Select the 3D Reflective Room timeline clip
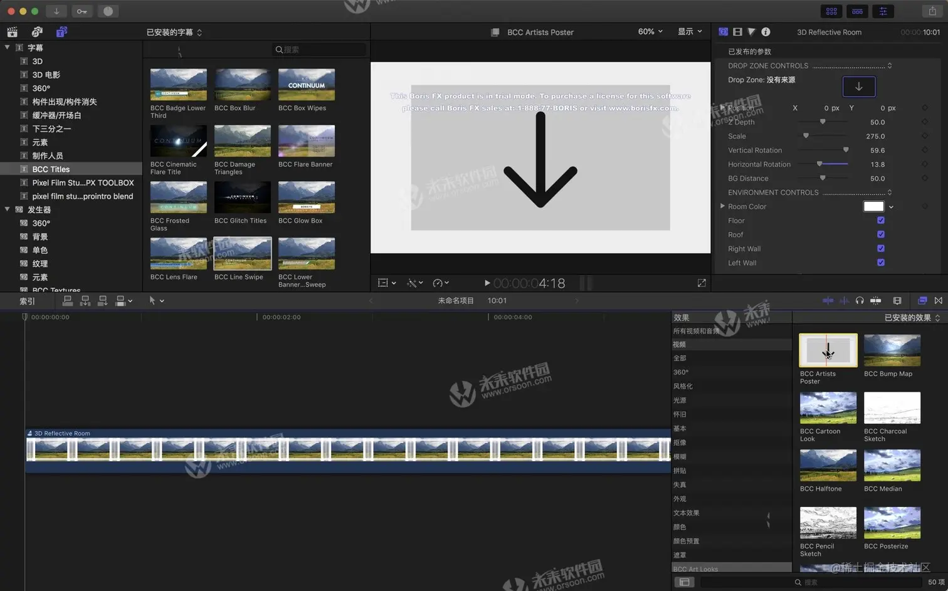948x591 pixels. coord(348,451)
